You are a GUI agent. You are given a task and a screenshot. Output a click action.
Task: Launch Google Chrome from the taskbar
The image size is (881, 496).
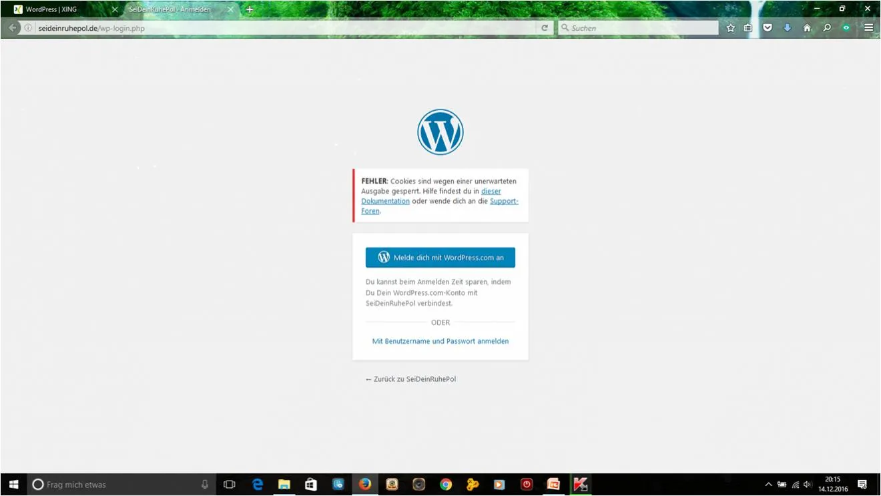pyautogui.click(x=446, y=485)
